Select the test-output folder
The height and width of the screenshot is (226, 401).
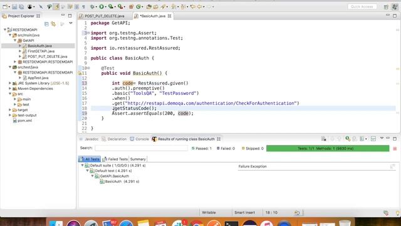click(27, 115)
